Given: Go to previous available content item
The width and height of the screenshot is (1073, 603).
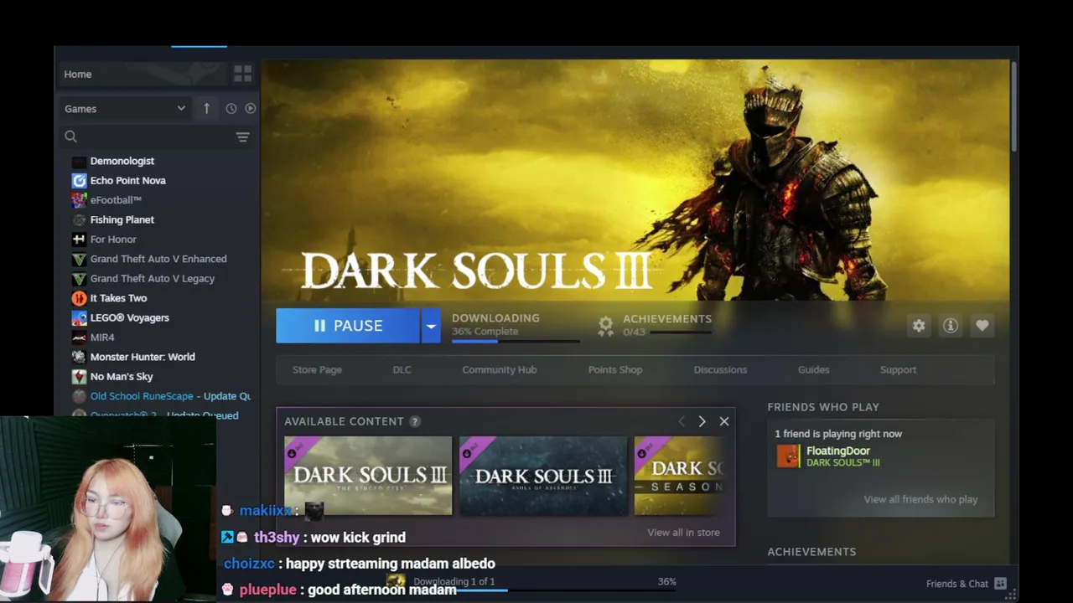Looking at the screenshot, I should (x=681, y=421).
